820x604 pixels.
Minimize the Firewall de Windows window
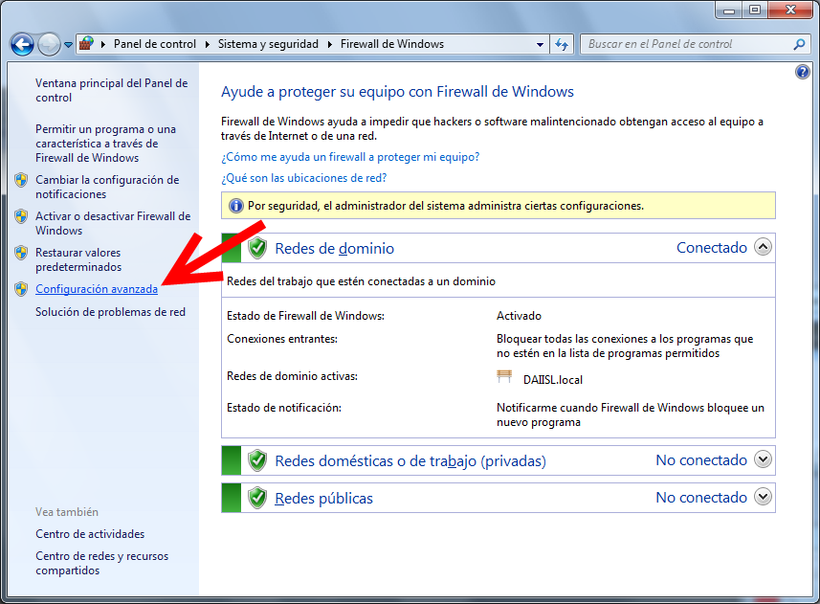(729, 10)
